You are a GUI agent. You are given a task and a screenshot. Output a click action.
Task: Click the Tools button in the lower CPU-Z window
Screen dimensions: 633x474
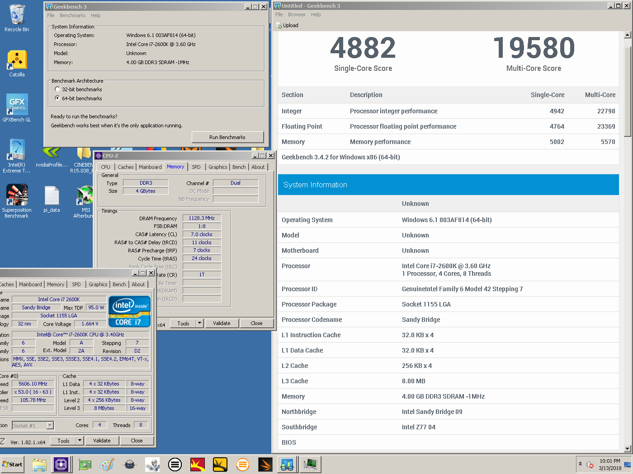coord(63,441)
